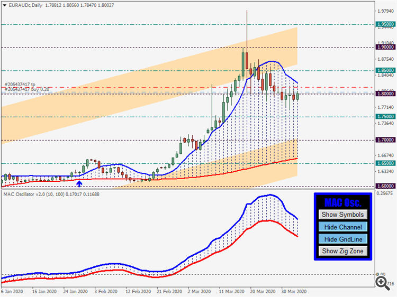Click the MAC Oscillator v2.0 indicator label
The image size is (397, 297).
(x=51, y=194)
